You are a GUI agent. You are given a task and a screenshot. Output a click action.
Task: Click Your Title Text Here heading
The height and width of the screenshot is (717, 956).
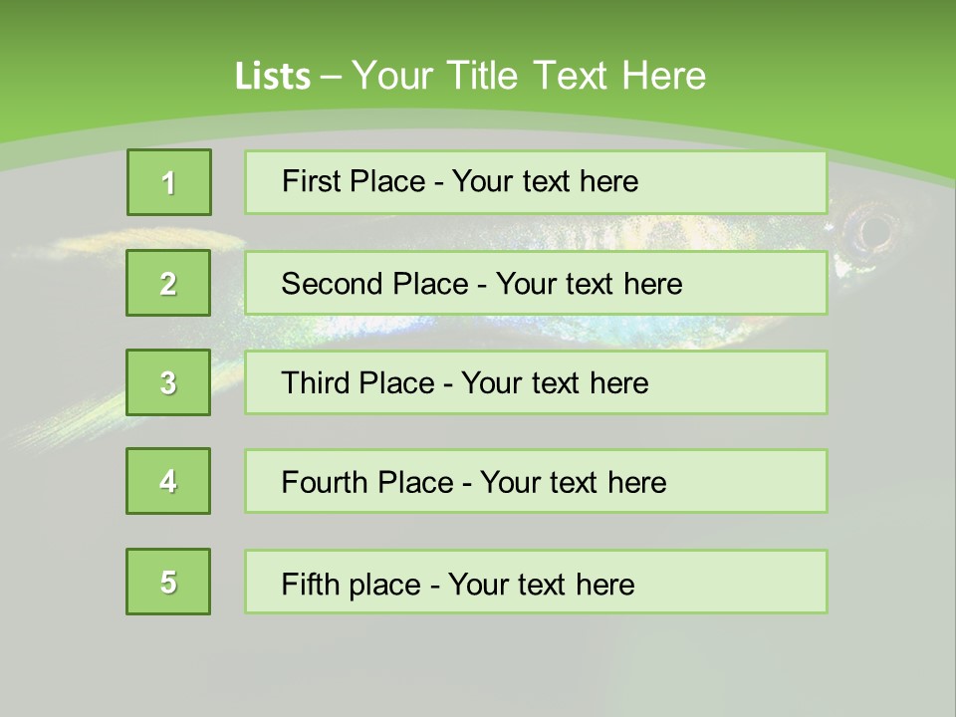tap(529, 77)
